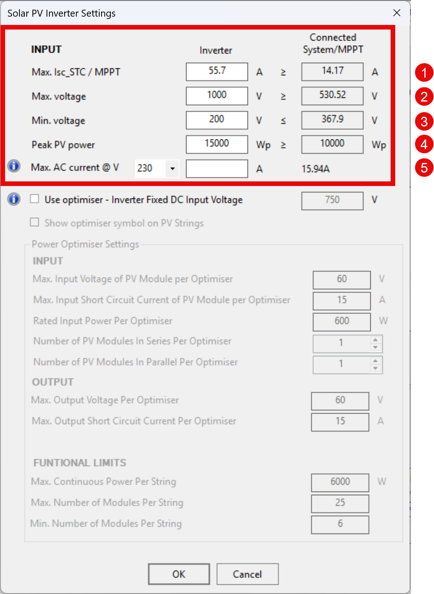Enable Use optimiser checkbox
This screenshot has width=434, height=594.
[x=35, y=199]
